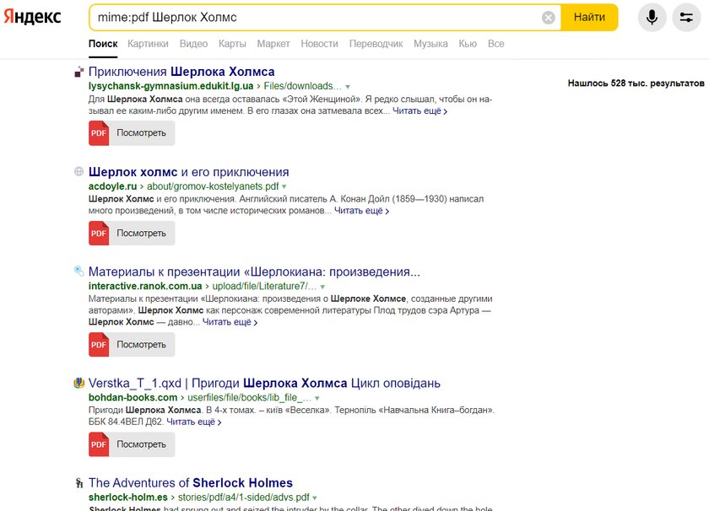Click the acdoyle.ru domain link
Image resolution: width=709 pixels, height=511 pixels.
point(112,186)
